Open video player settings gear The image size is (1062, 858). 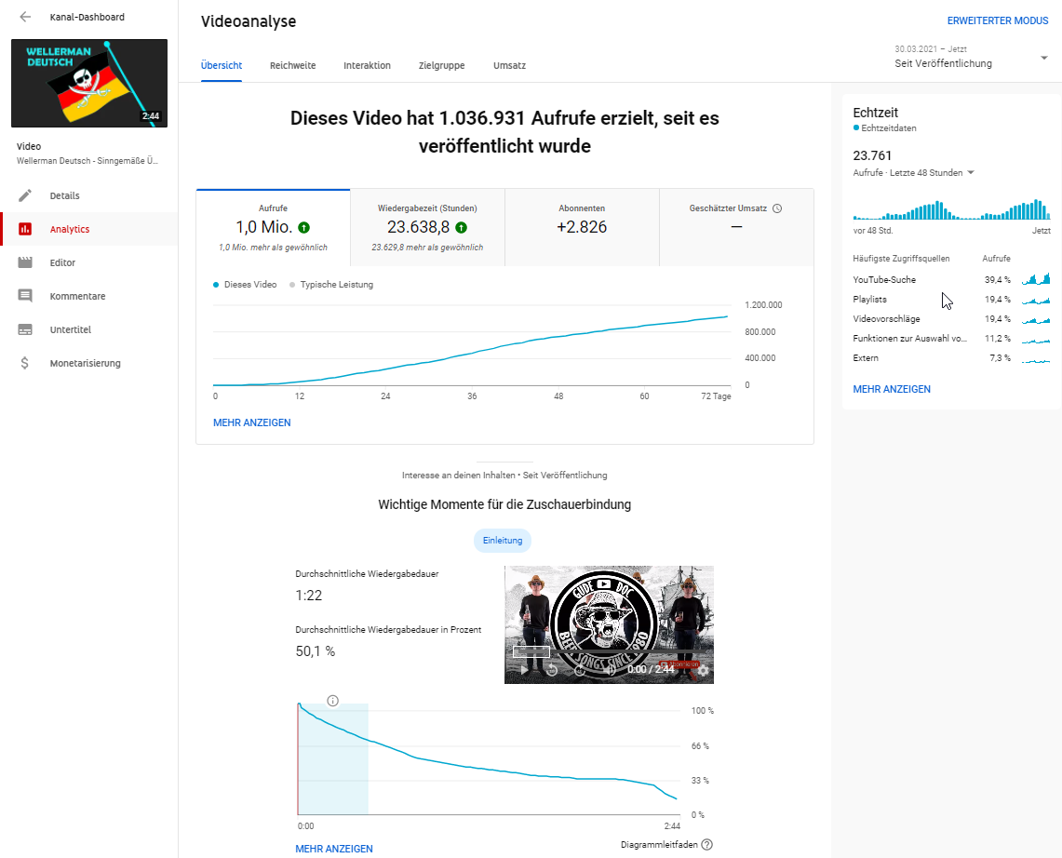pyautogui.click(x=703, y=669)
